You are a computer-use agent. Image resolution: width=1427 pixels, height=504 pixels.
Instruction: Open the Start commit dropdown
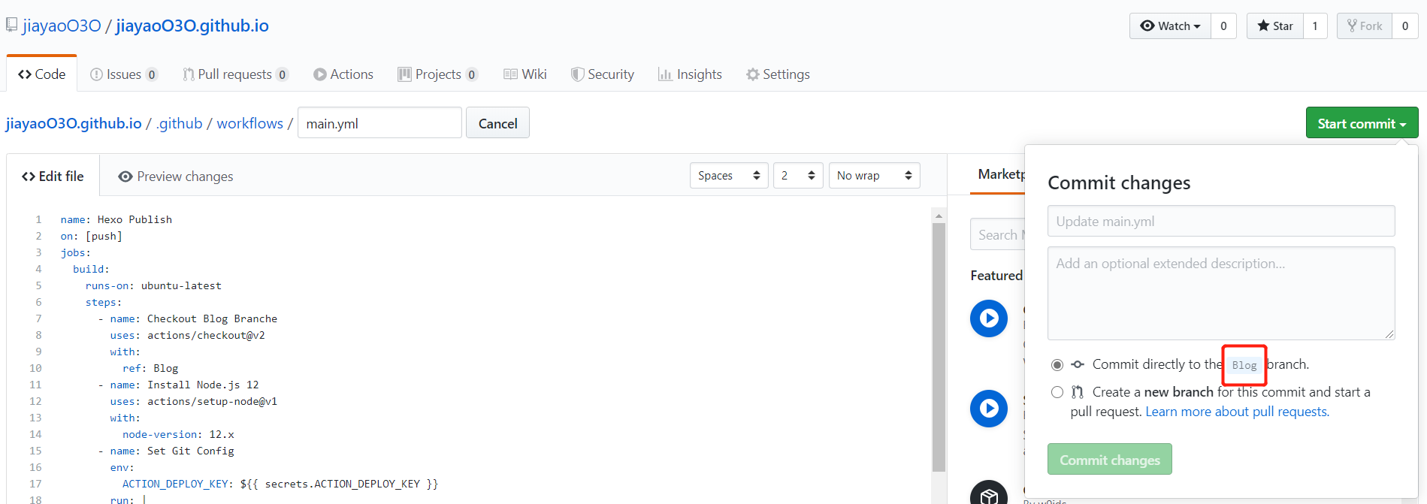[x=1362, y=123]
